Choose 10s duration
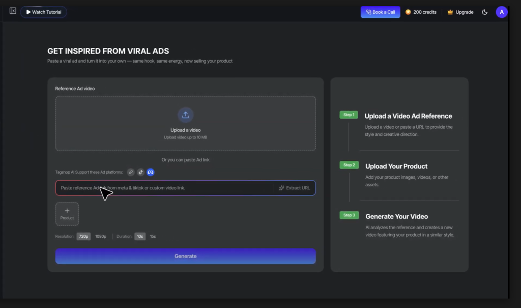This screenshot has width=521, height=308. pos(140,236)
